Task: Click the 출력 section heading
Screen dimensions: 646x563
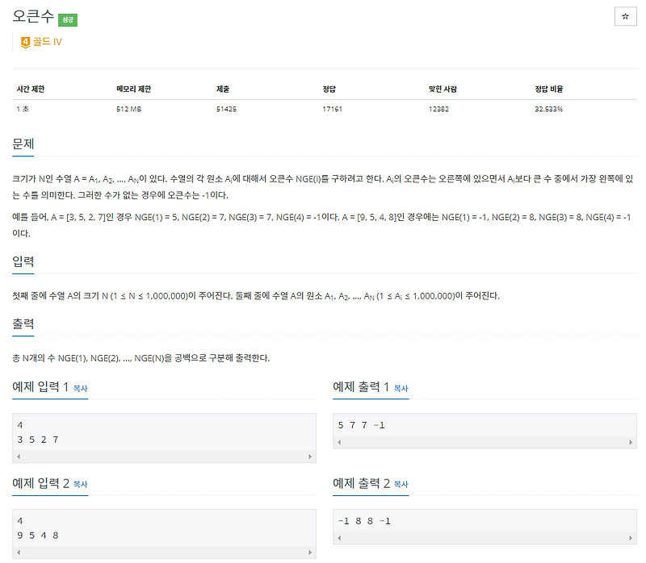Action: [x=20, y=325]
